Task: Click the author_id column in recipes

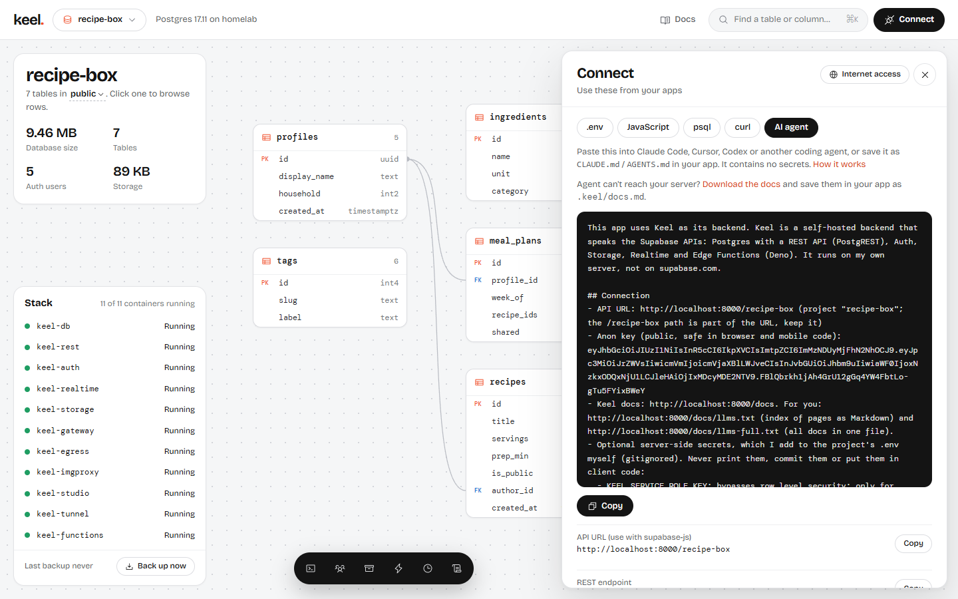Action: pos(514,491)
